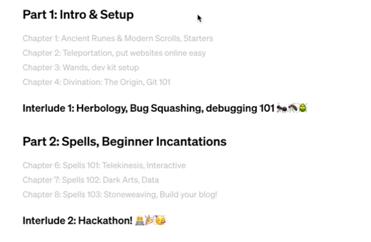Open Chapter 4: Divination, Git 101
This screenshot has height=242, width=371.
click(96, 82)
